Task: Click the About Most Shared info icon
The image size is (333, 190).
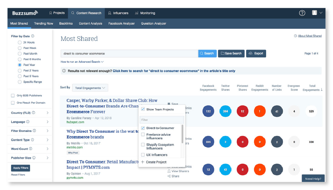Action: point(295,36)
